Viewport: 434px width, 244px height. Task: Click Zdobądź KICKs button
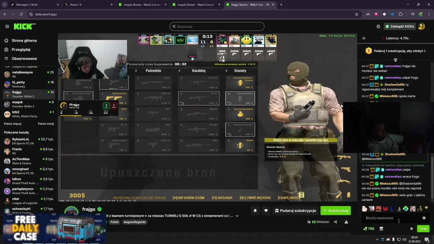400,26
